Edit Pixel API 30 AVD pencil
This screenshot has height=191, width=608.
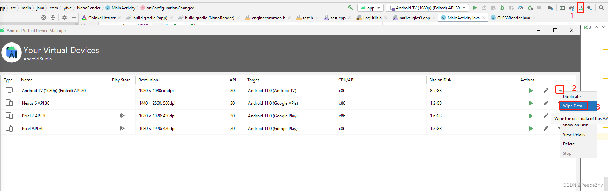546,129
